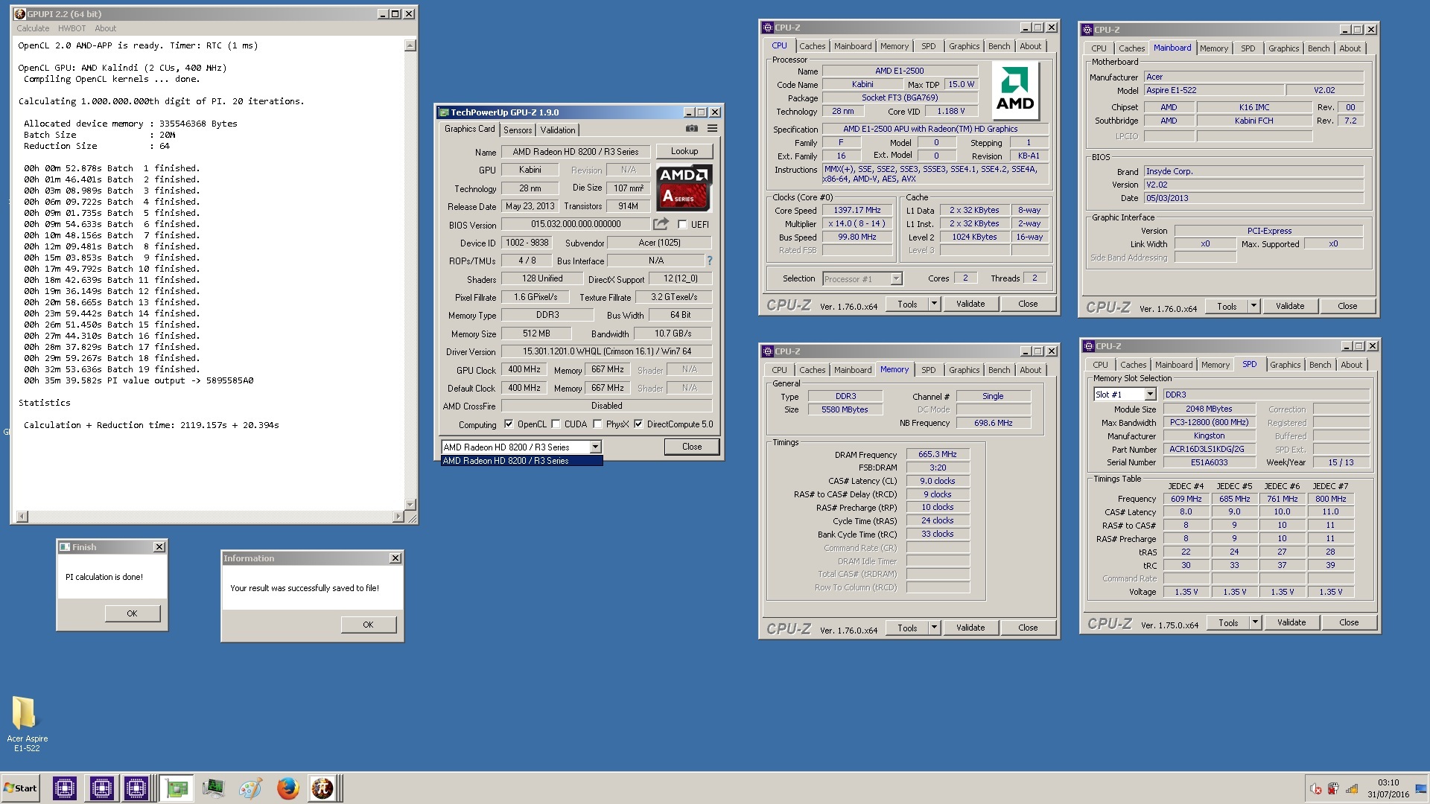Confirm OK on result saved Information dialog
1430x804 pixels.
click(x=368, y=625)
